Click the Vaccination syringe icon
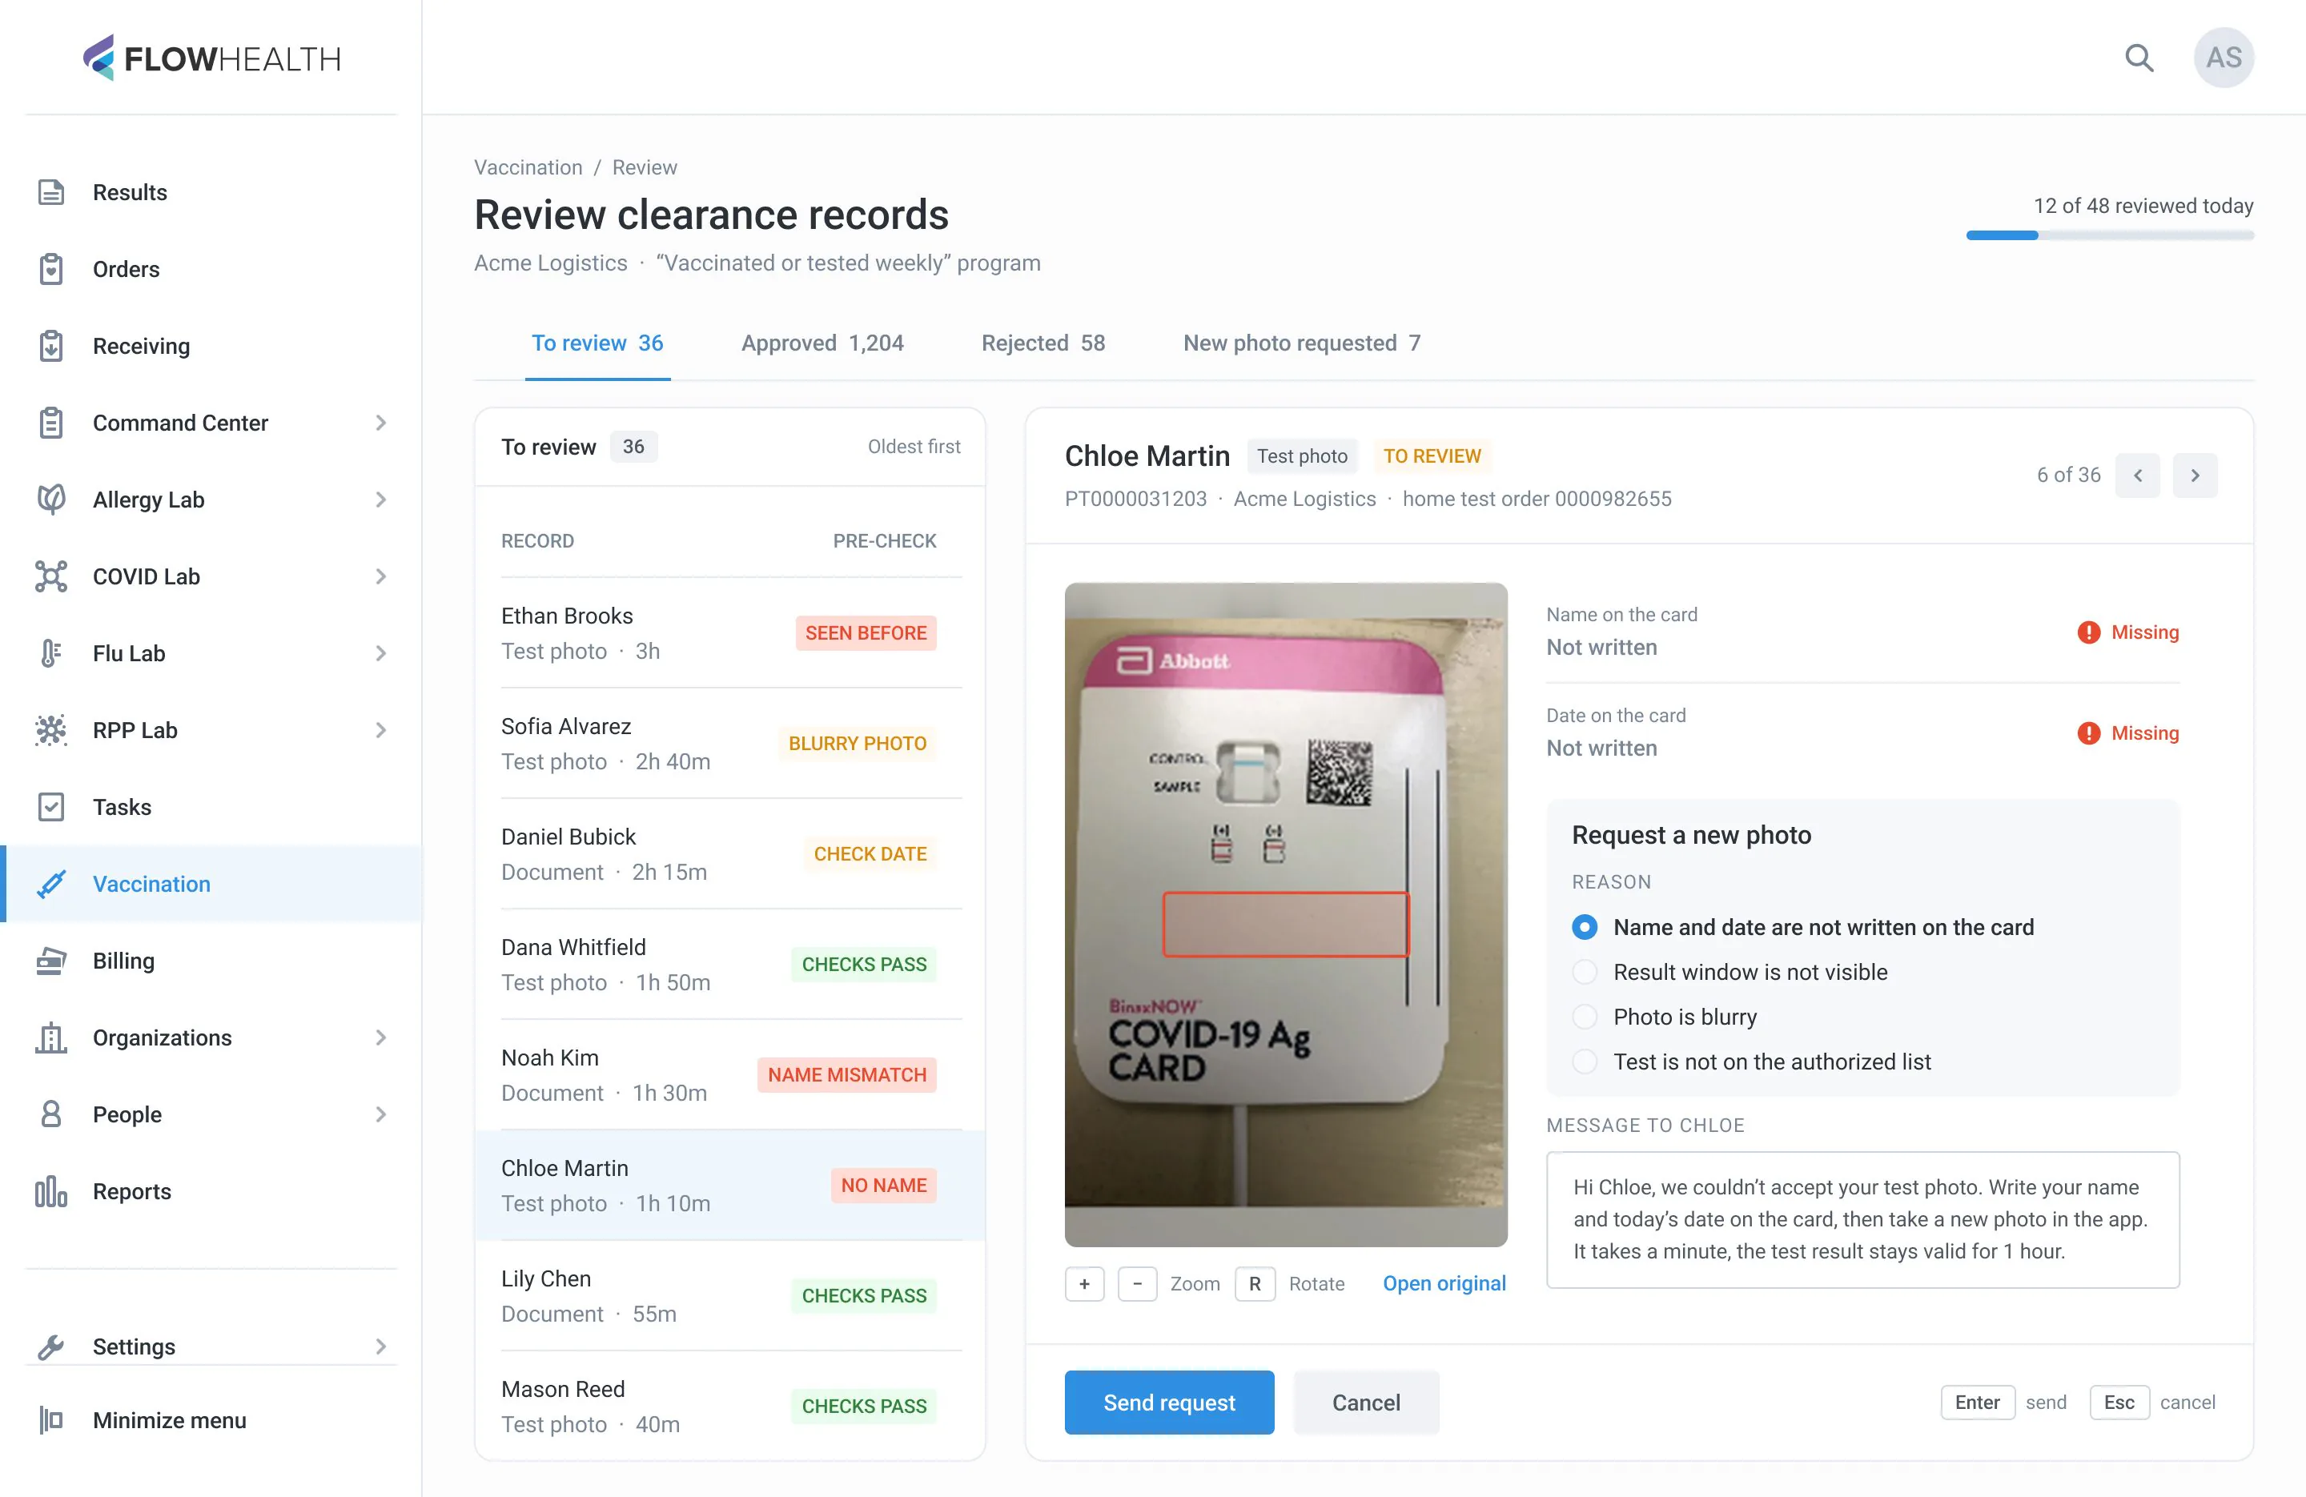 click(51, 884)
